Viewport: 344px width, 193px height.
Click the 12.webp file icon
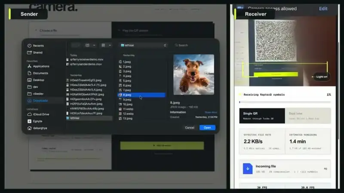(x=120, y=114)
